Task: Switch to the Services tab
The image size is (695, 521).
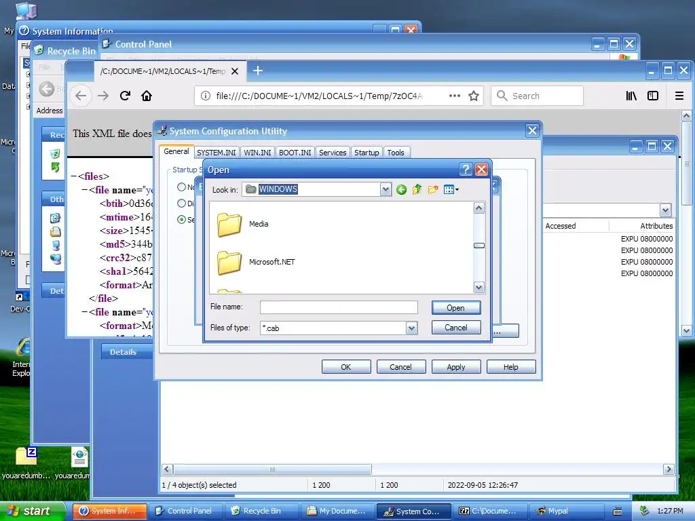Action: [x=333, y=153]
